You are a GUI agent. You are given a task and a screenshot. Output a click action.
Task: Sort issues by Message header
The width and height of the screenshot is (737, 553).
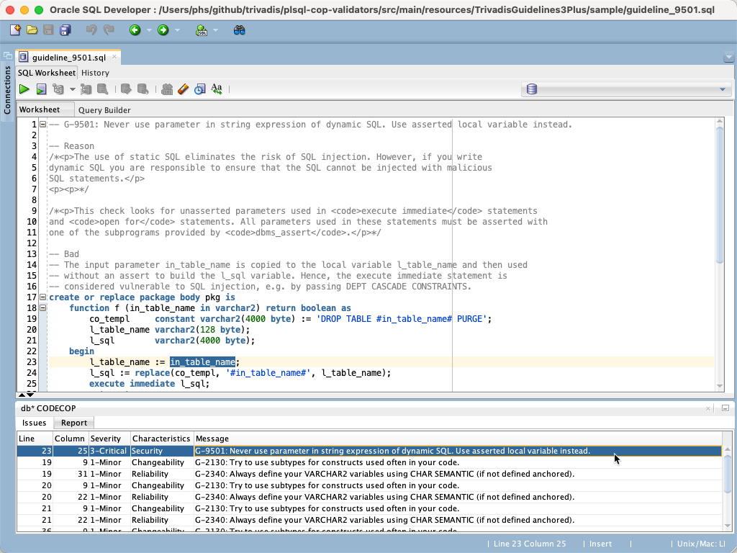click(x=458, y=439)
